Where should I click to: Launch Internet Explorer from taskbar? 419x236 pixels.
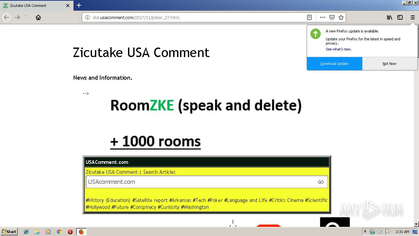tap(27, 232)
